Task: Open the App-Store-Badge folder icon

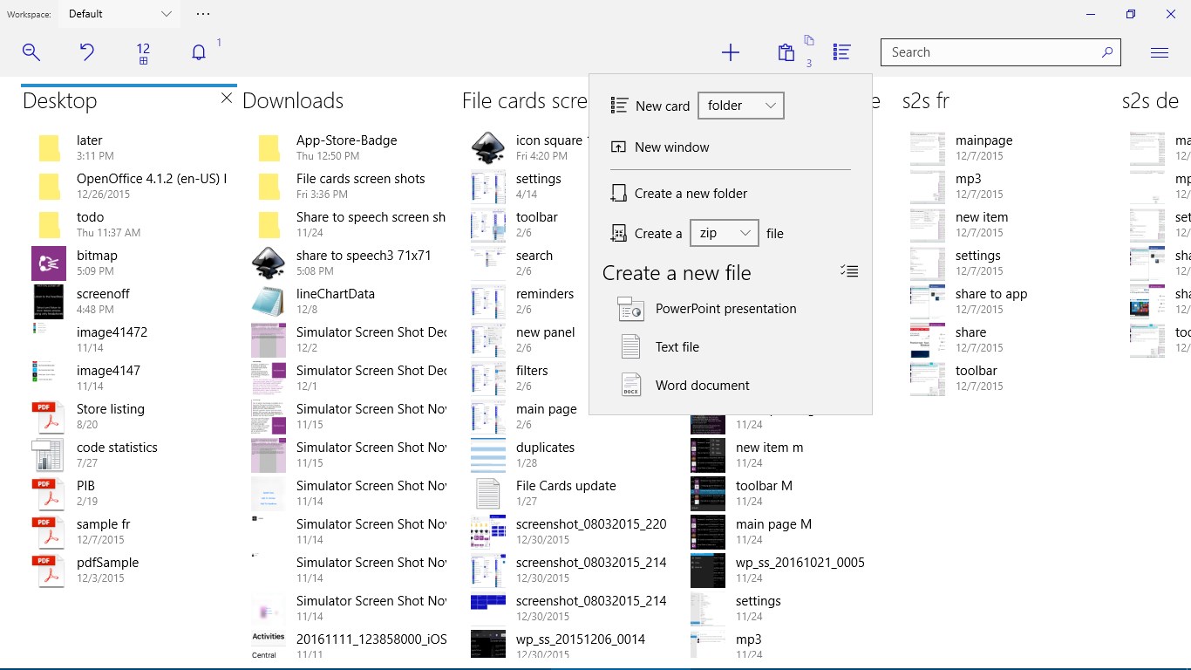Action: click(269, 148)
